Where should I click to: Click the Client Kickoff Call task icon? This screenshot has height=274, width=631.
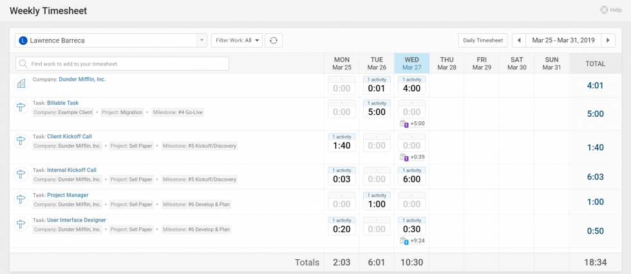coord(21,141)
